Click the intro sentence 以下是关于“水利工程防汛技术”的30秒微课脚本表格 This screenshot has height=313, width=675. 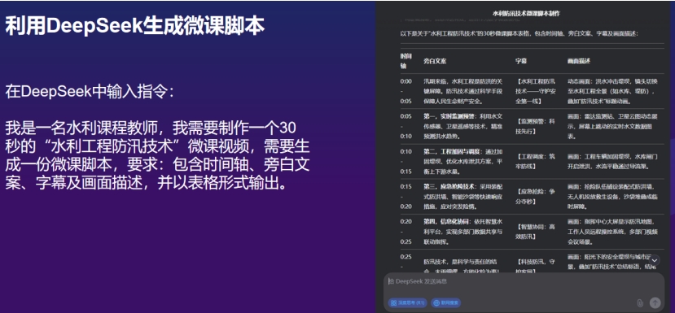pyautogui.click(x=519, y=33)
